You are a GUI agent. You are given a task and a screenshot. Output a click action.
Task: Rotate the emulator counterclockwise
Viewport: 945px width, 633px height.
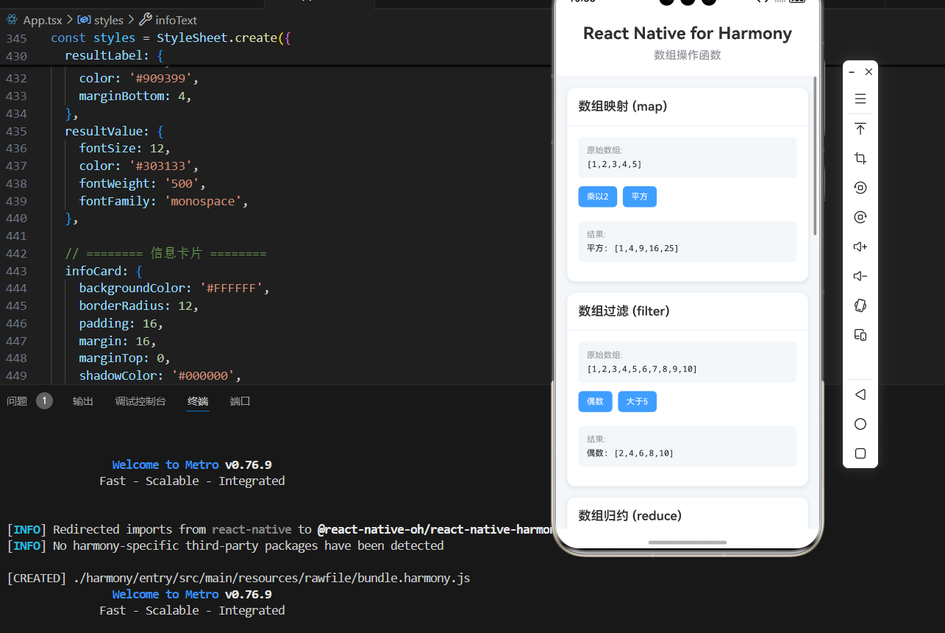tap(860, 188)
